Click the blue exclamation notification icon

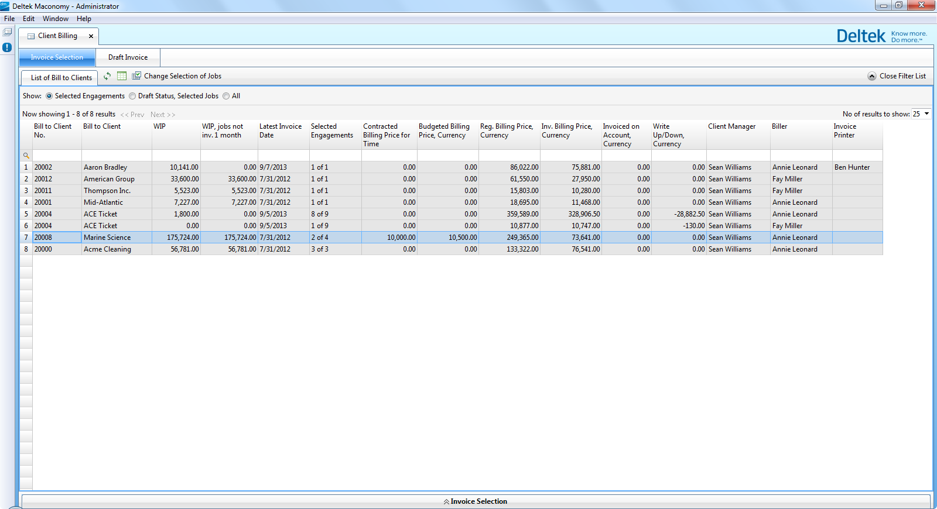tap(7, 47)
